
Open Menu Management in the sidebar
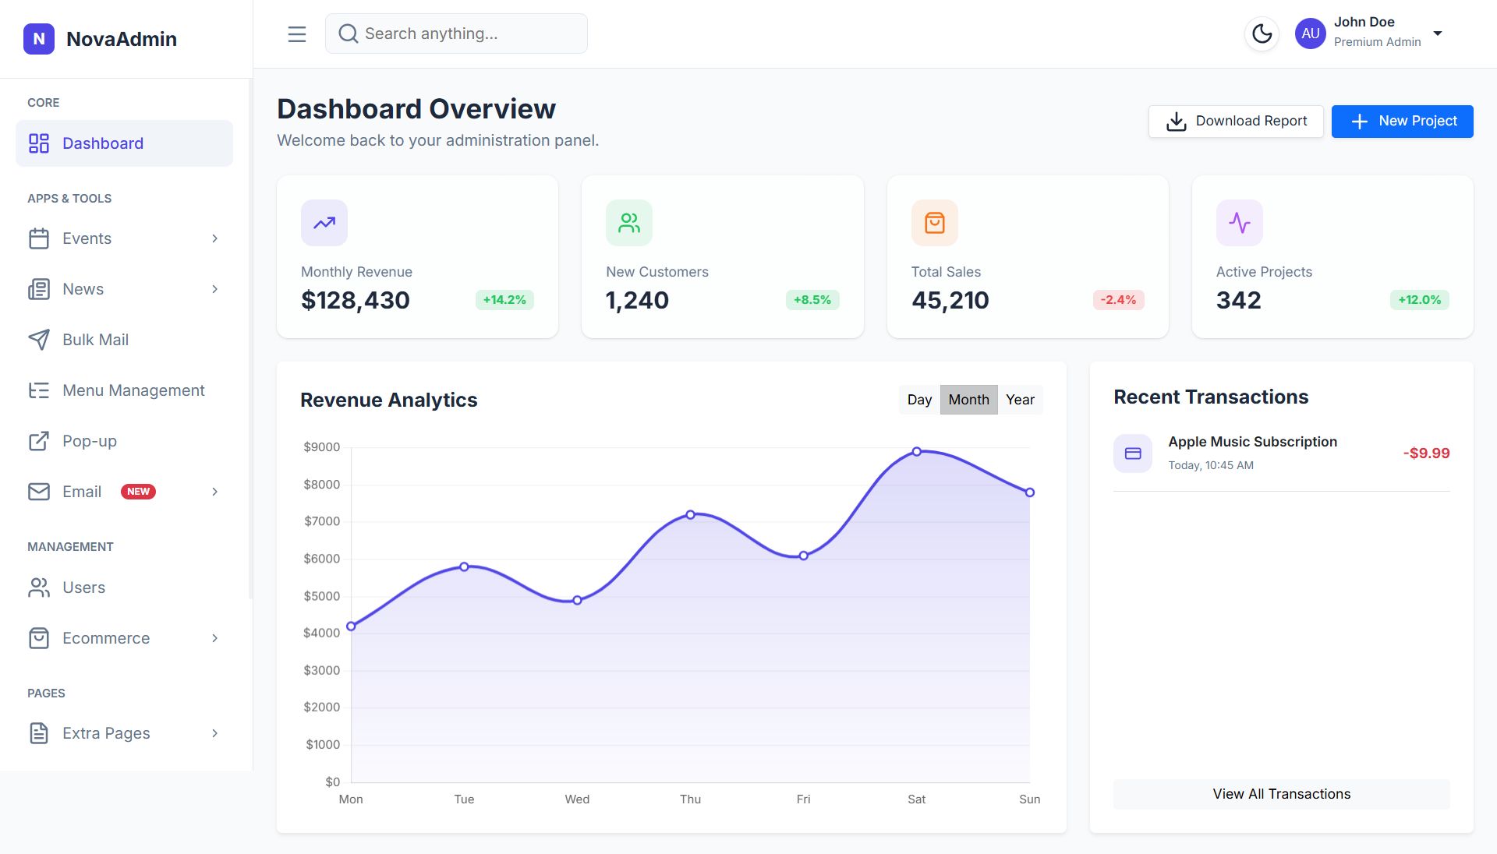(133, 390)
